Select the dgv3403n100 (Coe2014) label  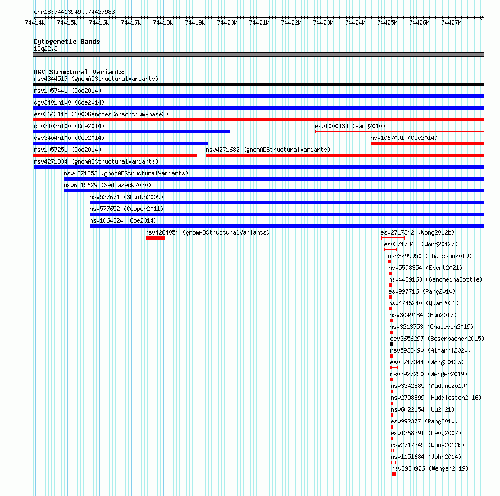tap(69, 126)
